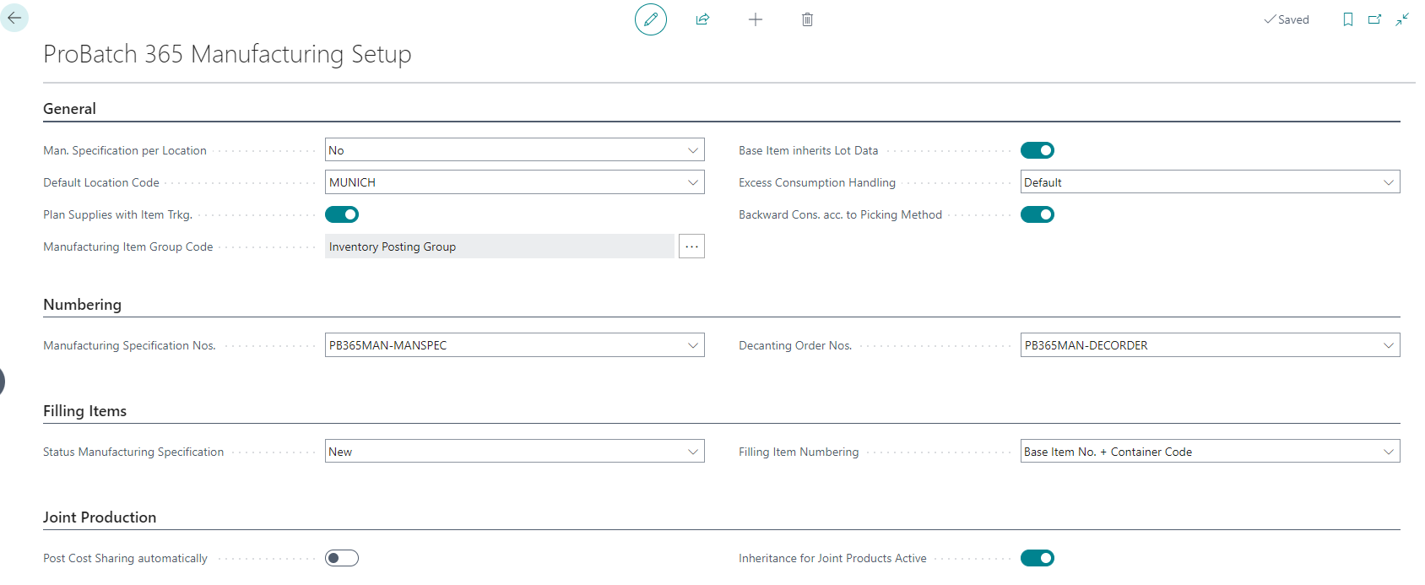Click the ProBatch 365 Manufacturing Setup title

(227, 54)
